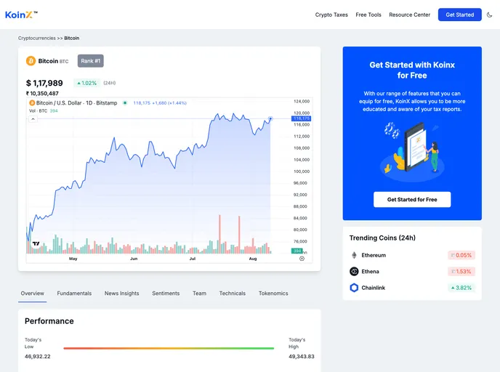This screenshot has width=500, height=372.
Task: Click the Jul label on chart time axis
Action: [193, 259]
